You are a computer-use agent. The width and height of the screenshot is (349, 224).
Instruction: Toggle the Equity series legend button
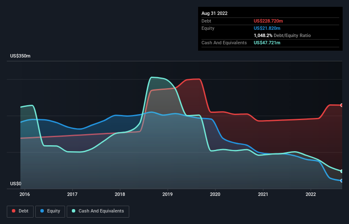[x=50, y=211]
